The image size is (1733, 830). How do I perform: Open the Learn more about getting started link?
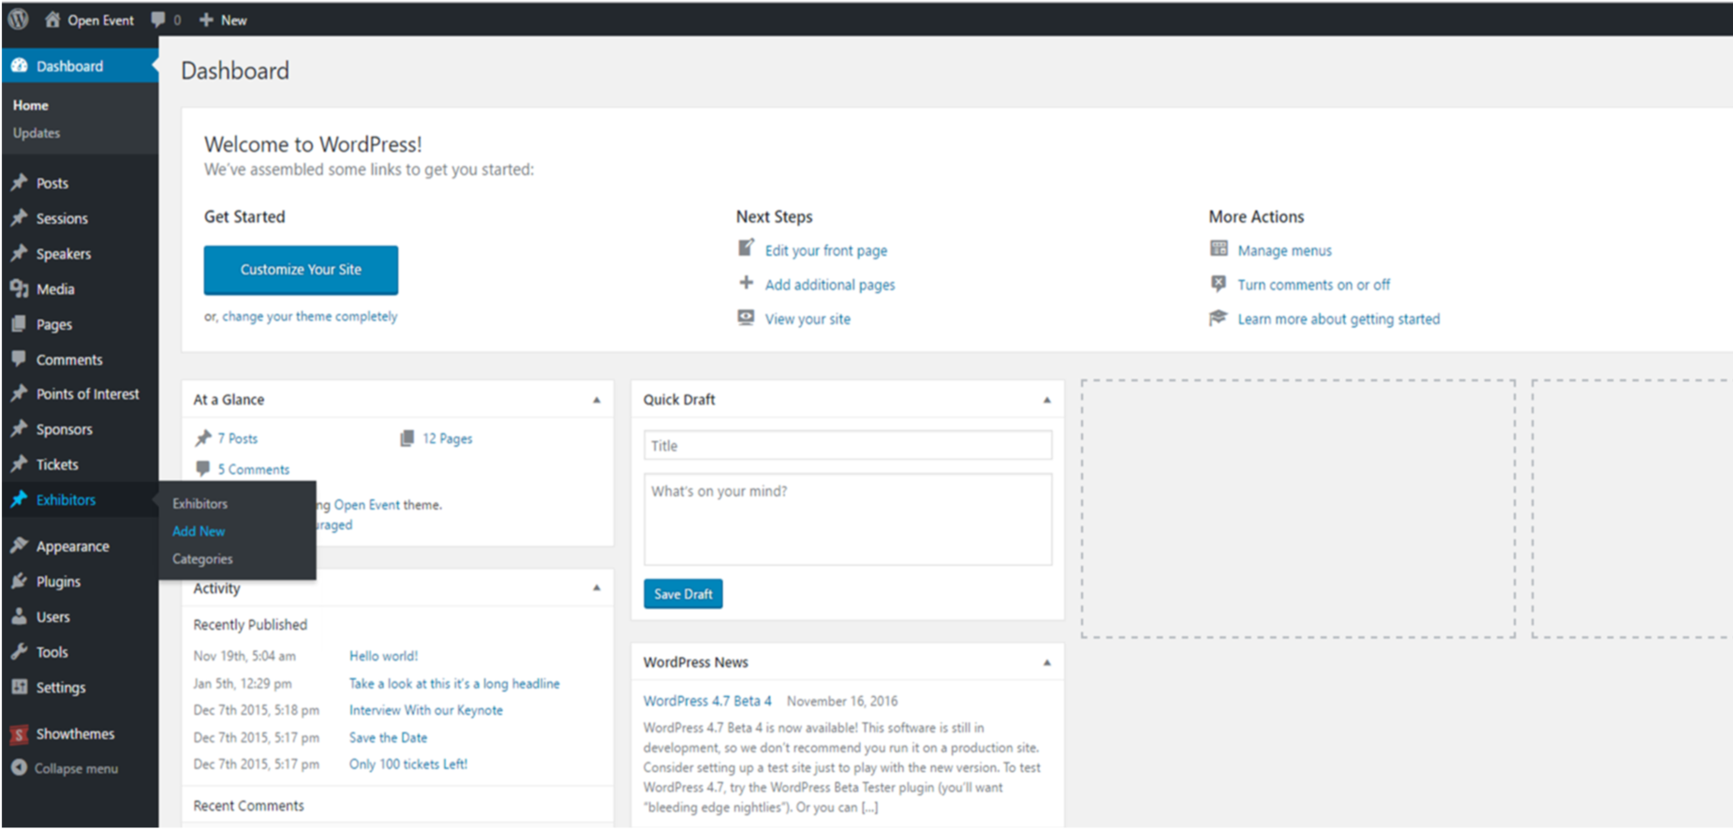(1339, 319)
